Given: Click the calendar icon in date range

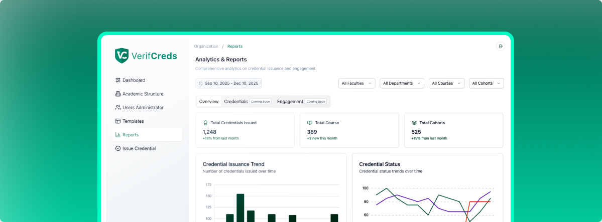Looking at the screenshot, I should [x=200, y=83].
